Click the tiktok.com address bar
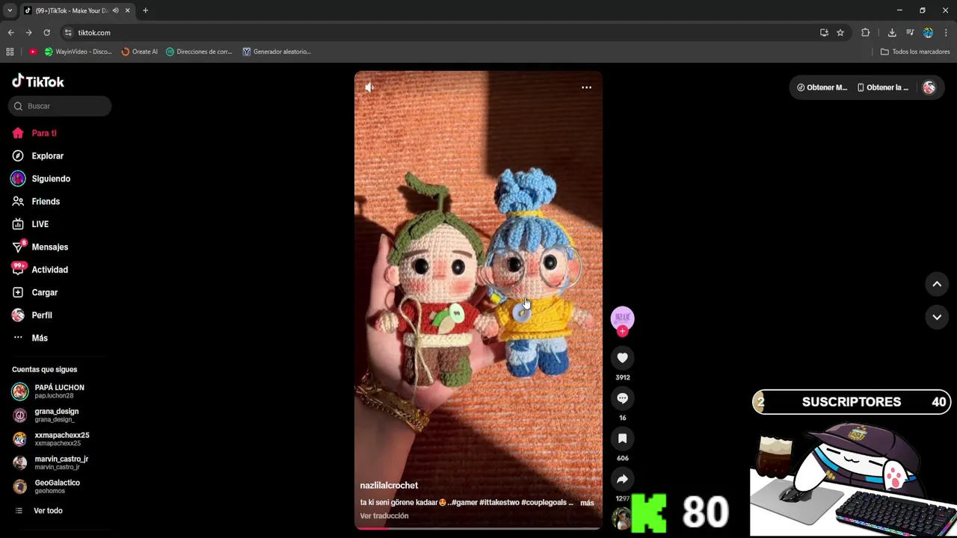Screen dimensions: 957x538 [441, 33]
